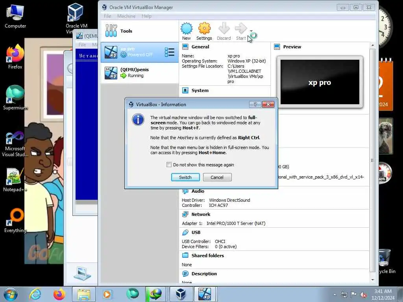The height and width of the screenshot is (302, 403).
Task: Click the Windows Start orb
Action: pos(11,294)
